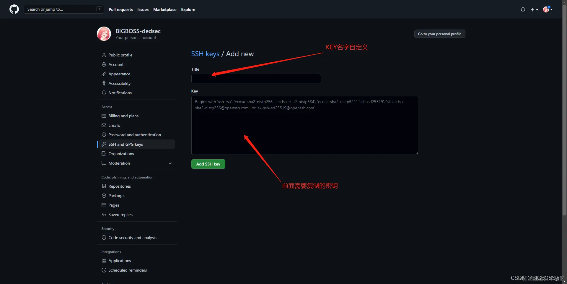Click the Billing and plans card icon
Image resolution: width=567 pixels, height=284 pixels.
(104, 116)
